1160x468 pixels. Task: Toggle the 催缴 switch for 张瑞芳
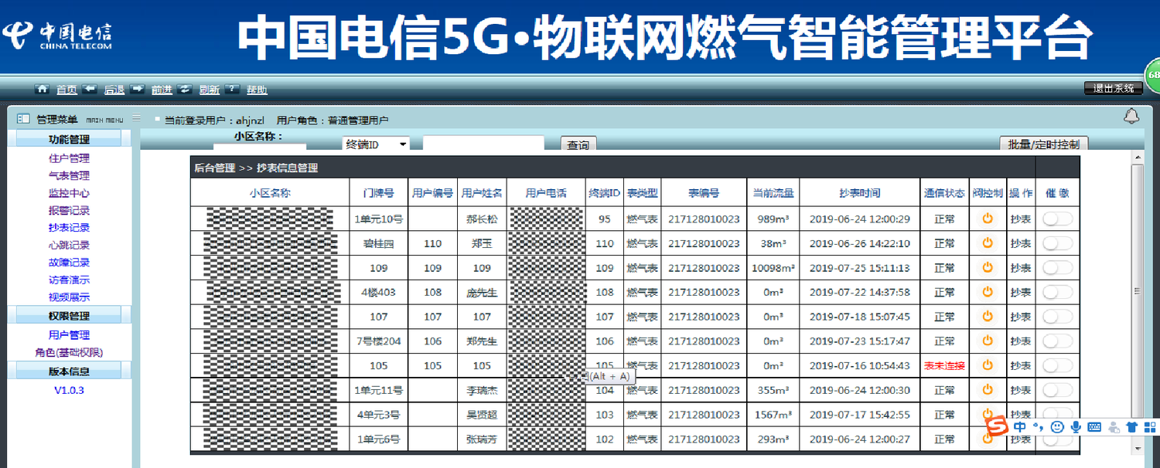pyautogui.click(x=1057, y=439)
